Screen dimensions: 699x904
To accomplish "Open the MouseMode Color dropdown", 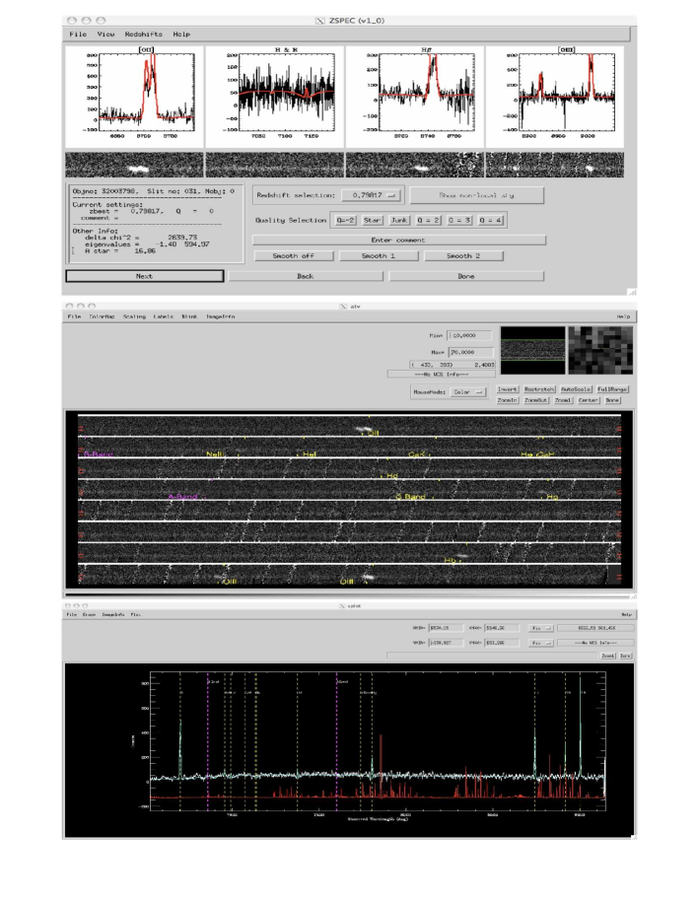I will tap(466, 392).
